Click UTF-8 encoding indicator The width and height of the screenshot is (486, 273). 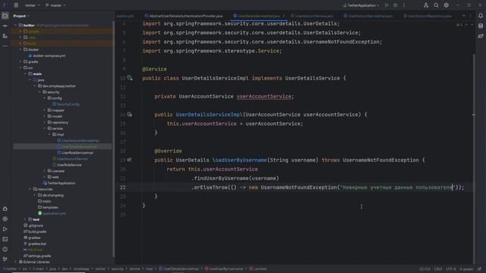pos(450,269)
